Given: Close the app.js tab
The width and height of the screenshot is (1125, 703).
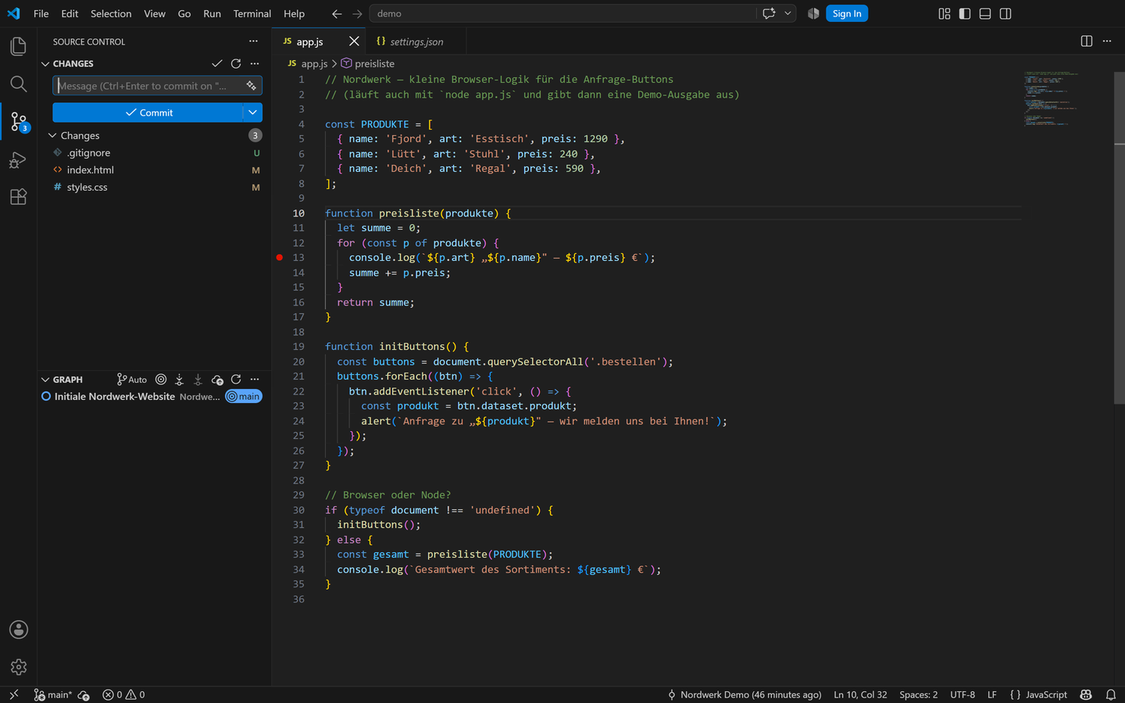Looking at the screenshot, I should [x=354, y=41].
